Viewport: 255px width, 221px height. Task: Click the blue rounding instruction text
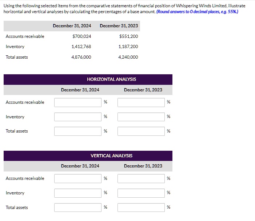[197, 12]
